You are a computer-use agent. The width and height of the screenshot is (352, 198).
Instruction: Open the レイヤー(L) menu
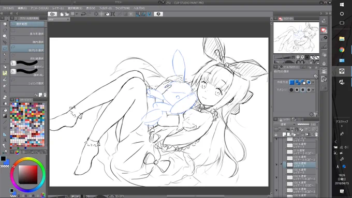coord(58,8)
